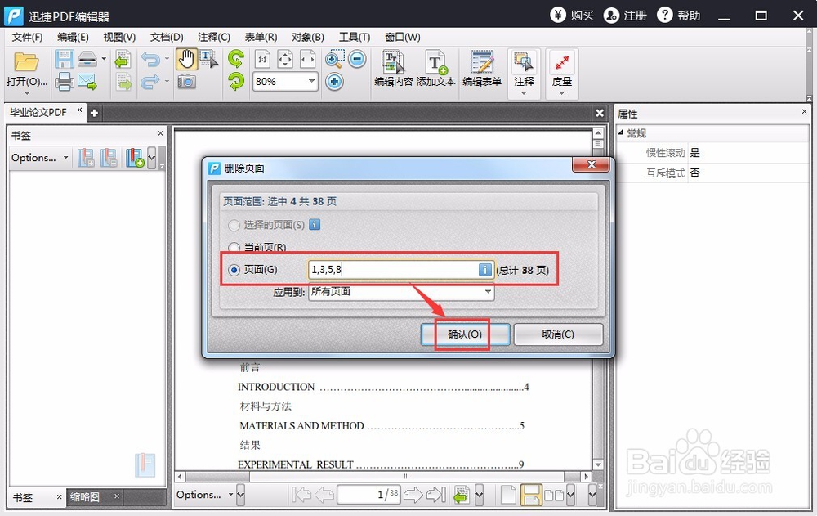The width and height of the screenshot is (817, 516).
Task: Click the two-page layout icon
Action: click(554, 495)
